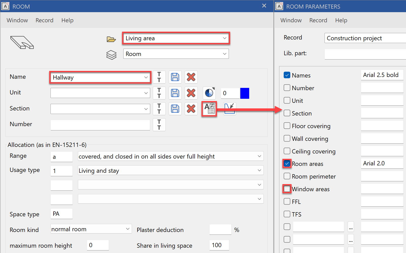
Task: Click the text format icon beside Number
Action: [159, 125]
